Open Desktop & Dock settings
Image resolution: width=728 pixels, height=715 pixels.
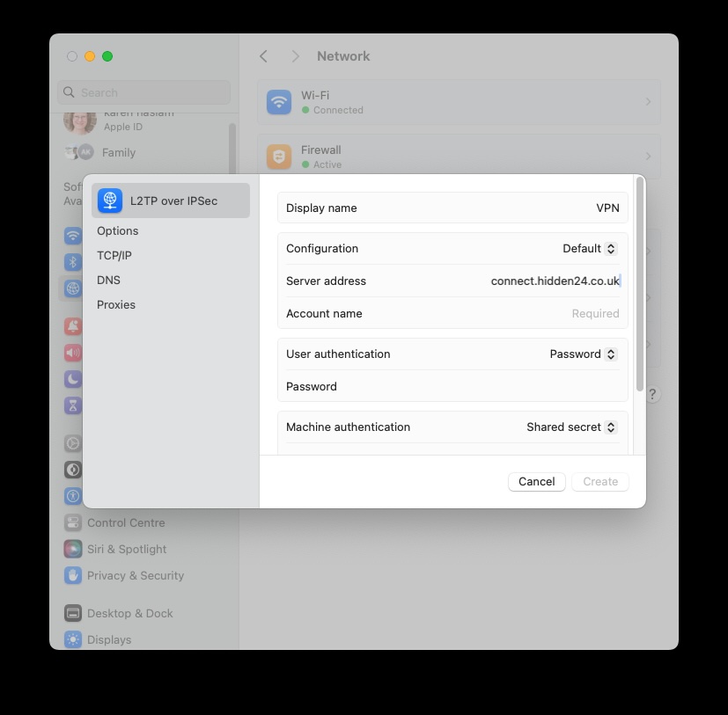point(130,613)
